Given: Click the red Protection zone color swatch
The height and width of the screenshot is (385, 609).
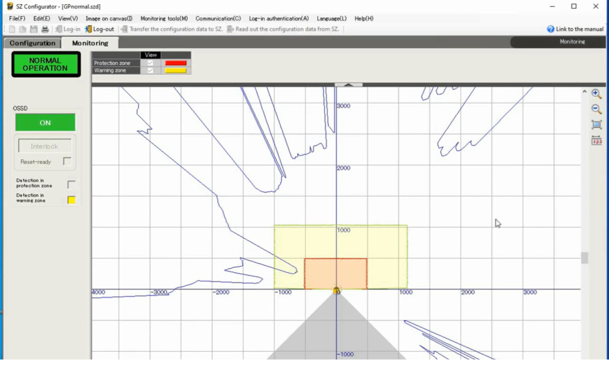Looking at the screenshot, I should tap(175, 63).
